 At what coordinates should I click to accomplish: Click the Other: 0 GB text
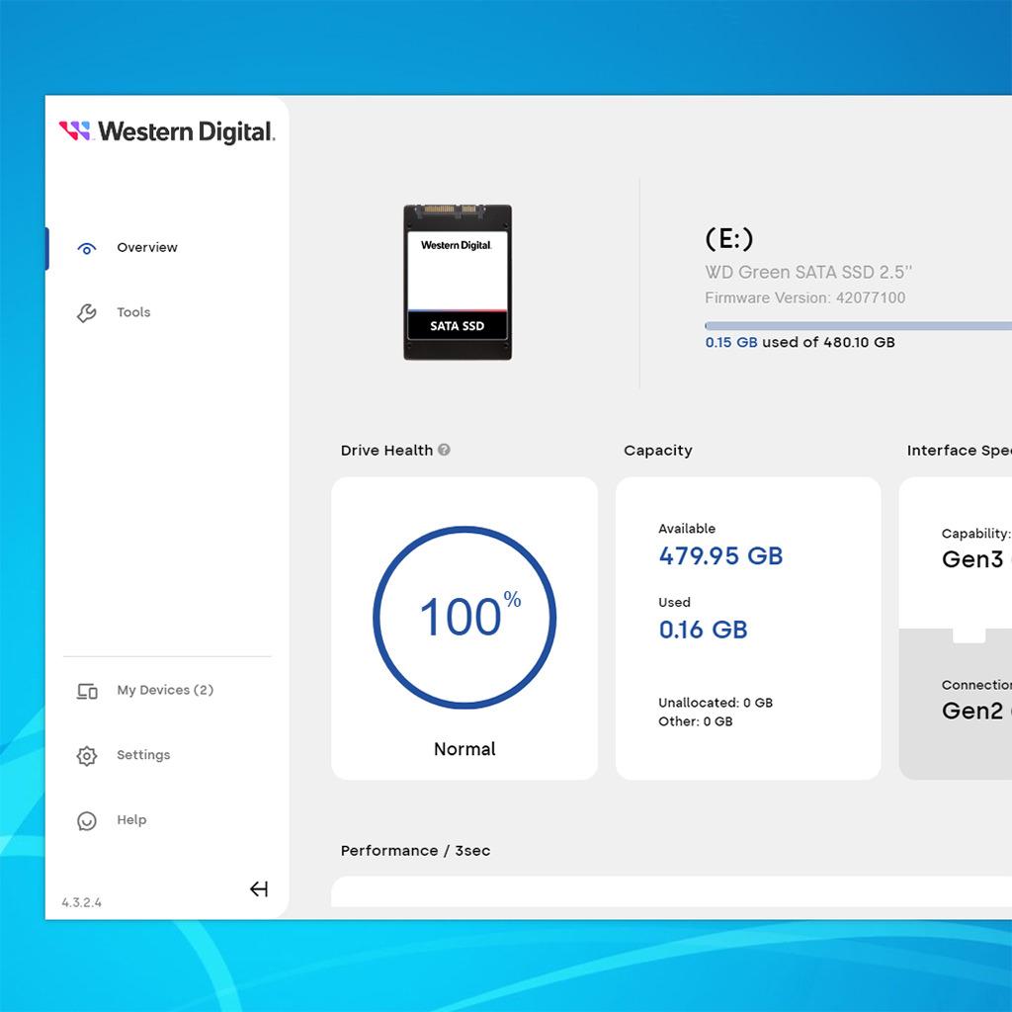tap(695, 721)
